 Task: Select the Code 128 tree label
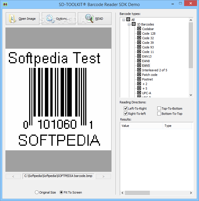pyautogui.click(x=149, y=33)
